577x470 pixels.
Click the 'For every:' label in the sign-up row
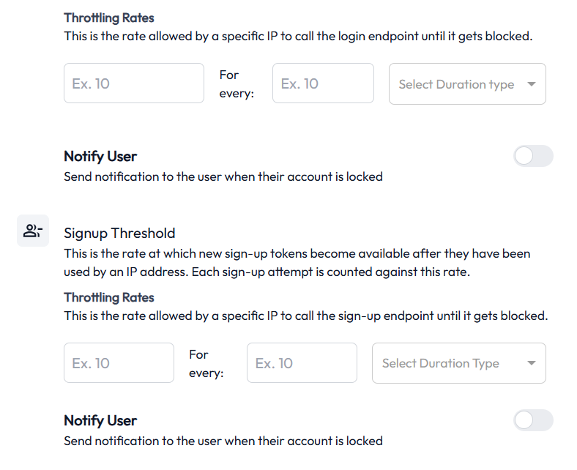click(206, 364)
